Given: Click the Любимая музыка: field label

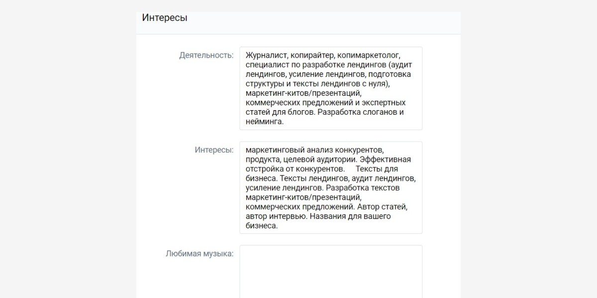Looking at the screenshot, I should click(x=199, y=254).
